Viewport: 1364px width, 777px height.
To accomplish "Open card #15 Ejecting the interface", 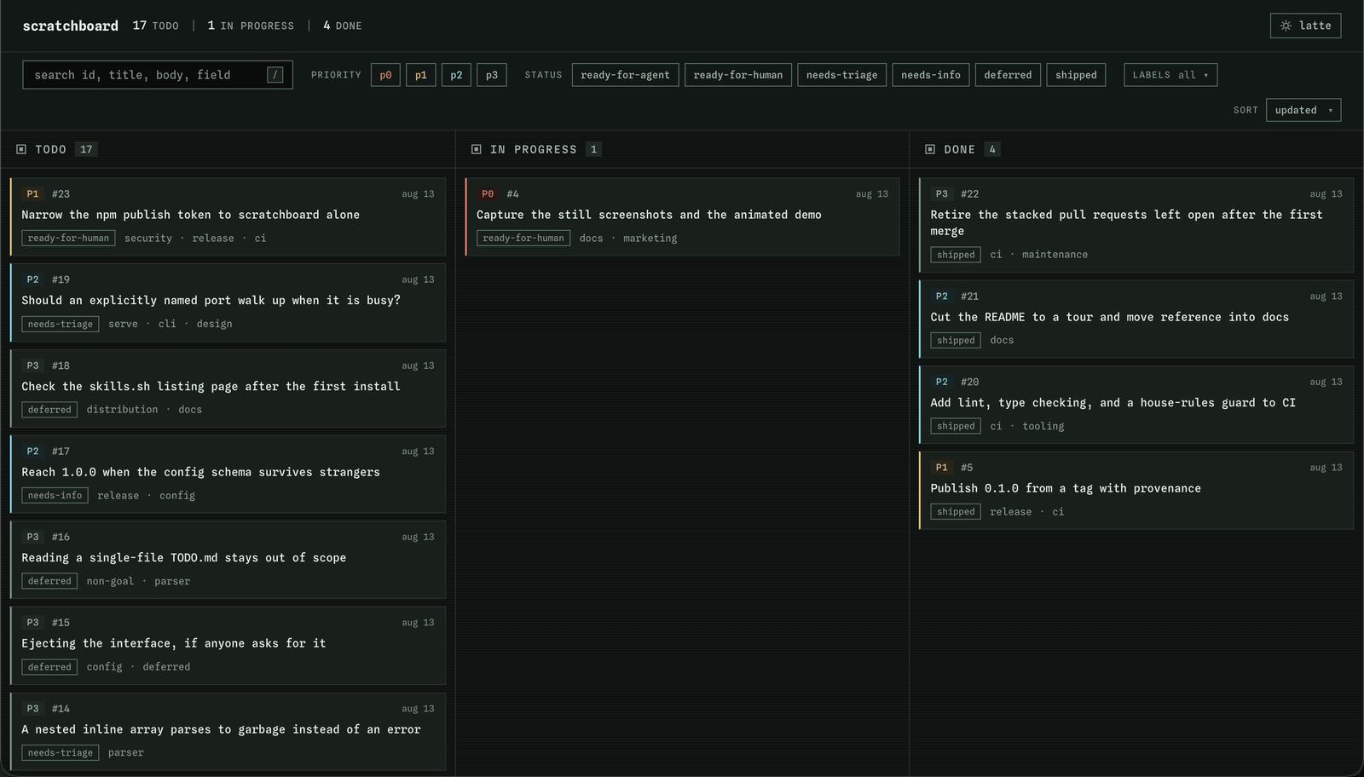I will tap(228, 646).
